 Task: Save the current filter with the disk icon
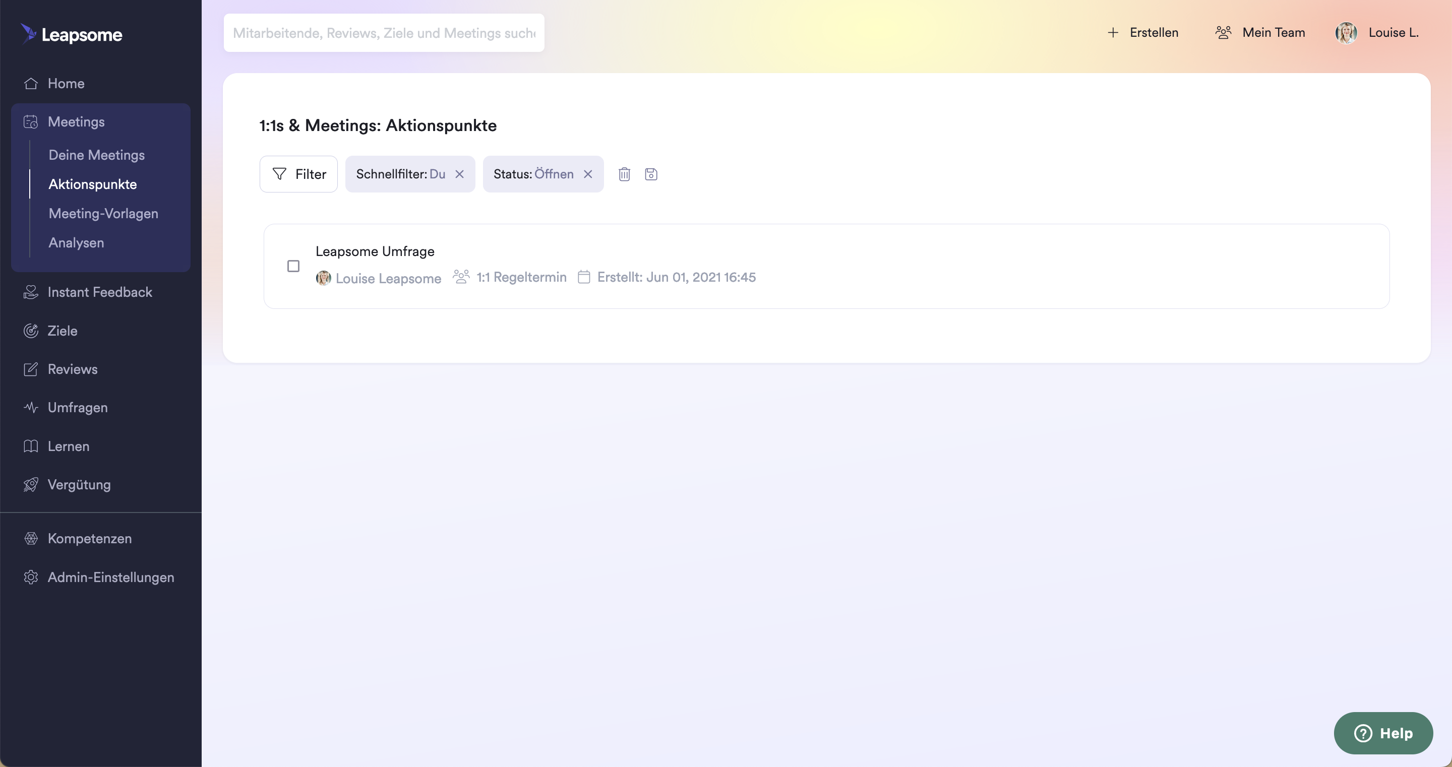[x=651, y=174]
